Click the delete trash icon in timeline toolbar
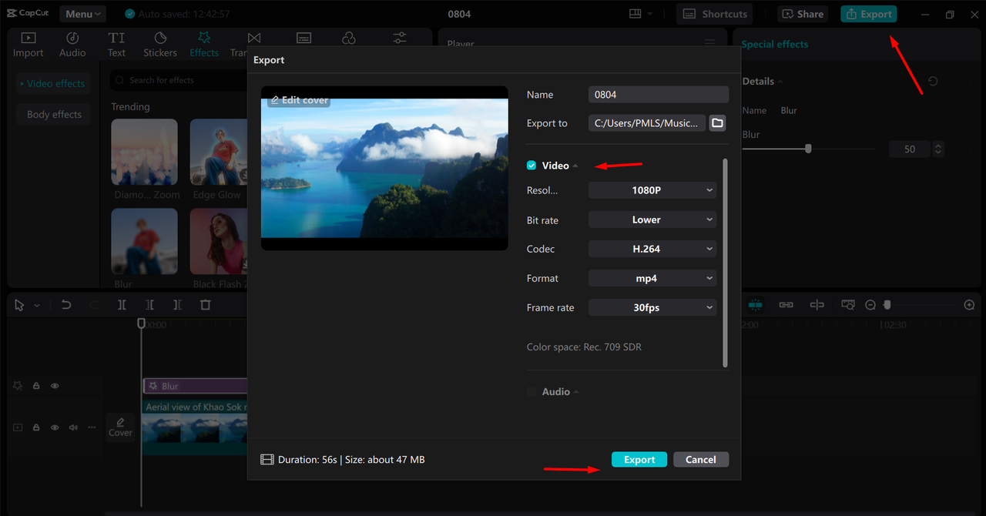The height and width of the screenshot is (516, 986). click(205, 305)
